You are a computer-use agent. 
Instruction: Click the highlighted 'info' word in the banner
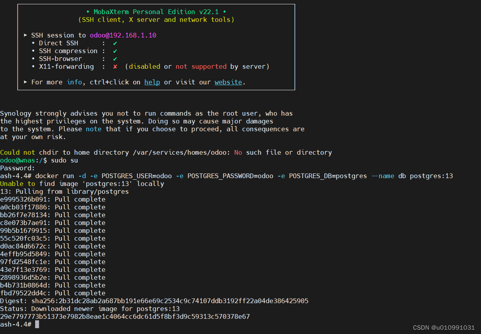click(74, 82)
